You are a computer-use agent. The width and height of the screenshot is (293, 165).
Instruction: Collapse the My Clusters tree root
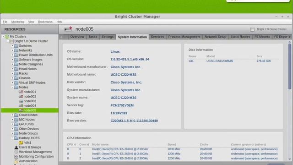pyautogui.click(x=3, y=37)
